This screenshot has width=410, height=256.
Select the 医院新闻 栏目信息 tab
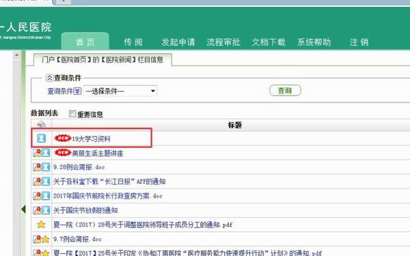point(102,59)
